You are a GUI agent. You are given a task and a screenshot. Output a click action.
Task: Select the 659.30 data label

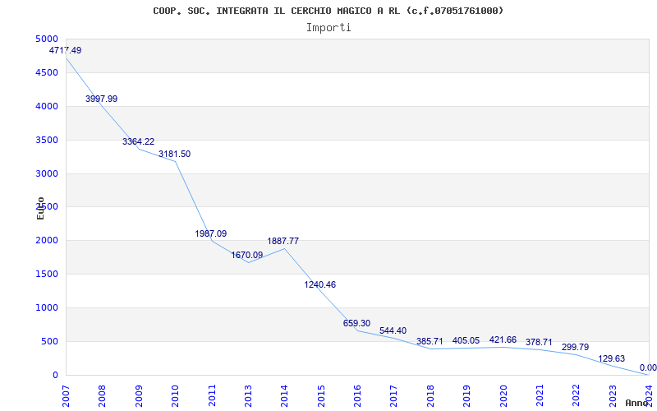pos(356,323)
